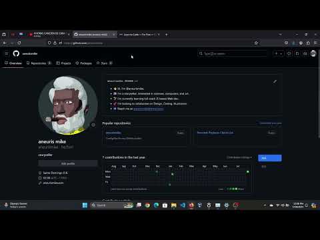Click the contribution square under Dec
Image resolution: width=320 pixels, height=240 pixels.
[x=157, y=172]
